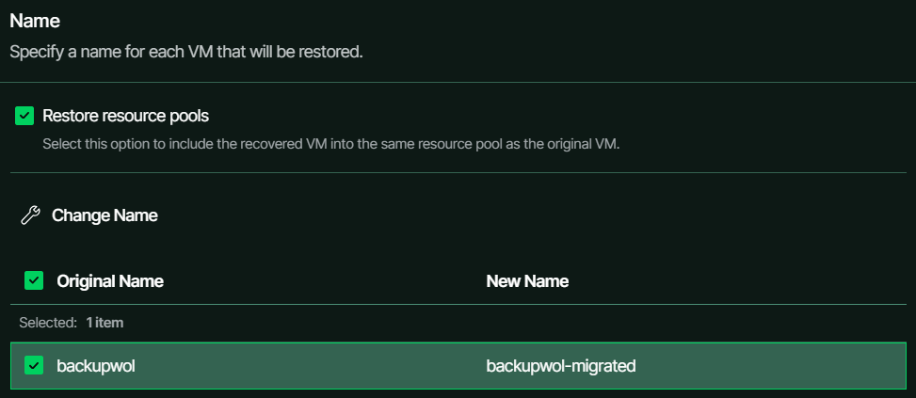Screen dimensions: 916x398
Task: Sort by the Original Name column
Action: coord(110,281)
